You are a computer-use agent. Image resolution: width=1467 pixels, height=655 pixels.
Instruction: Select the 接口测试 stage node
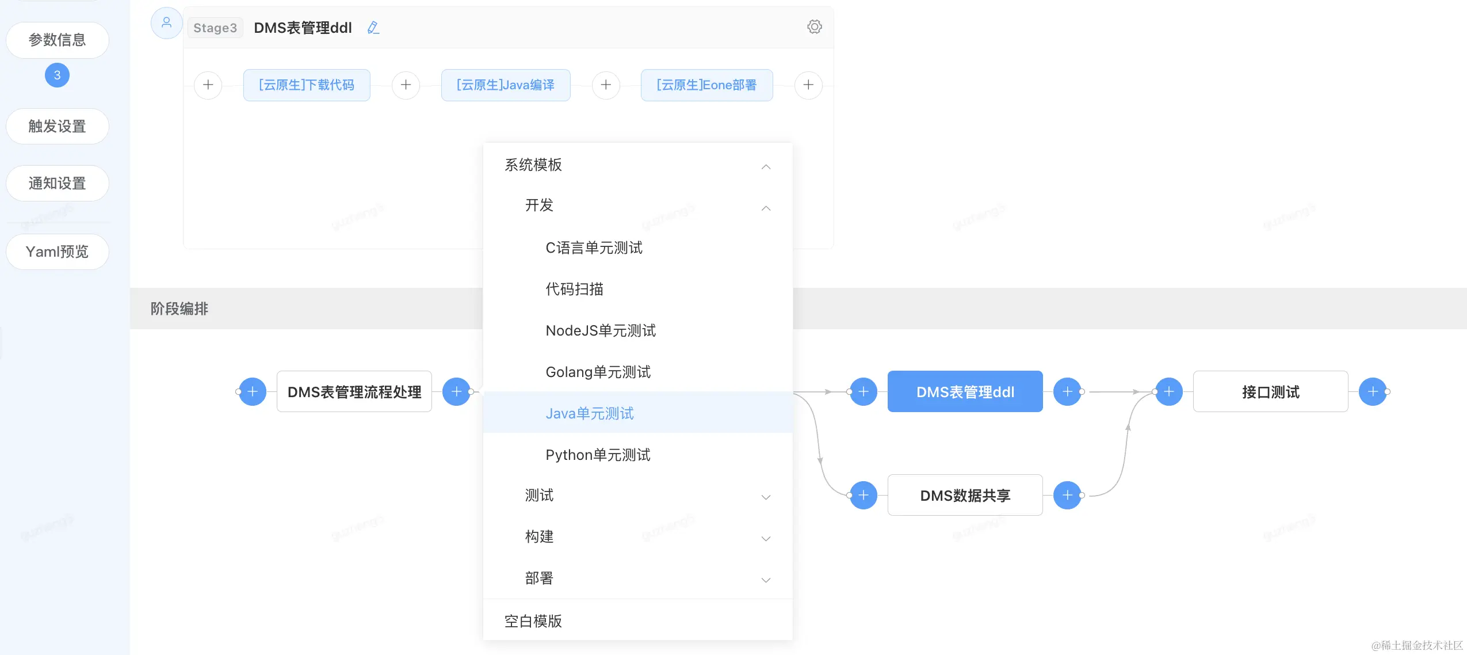point(1270,392)
